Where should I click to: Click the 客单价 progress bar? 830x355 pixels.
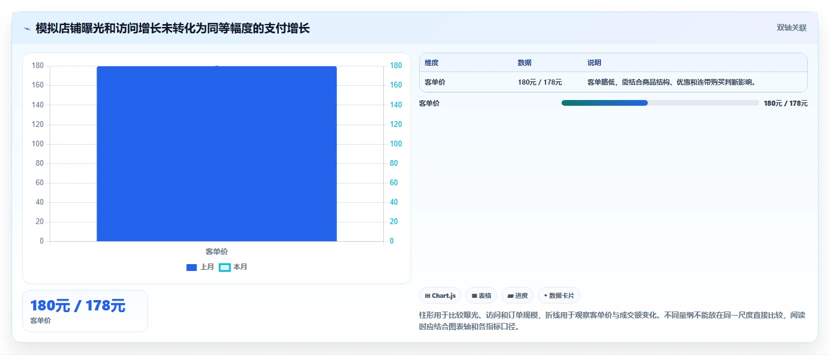pos(660,103)
